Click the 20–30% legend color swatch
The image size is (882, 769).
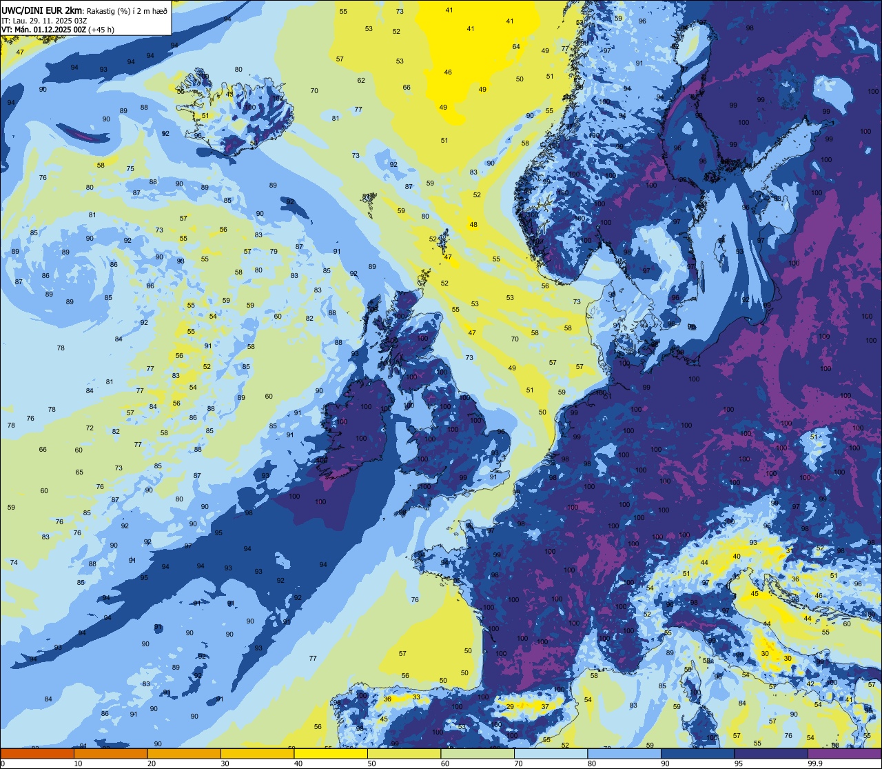(x=184, y=753)
